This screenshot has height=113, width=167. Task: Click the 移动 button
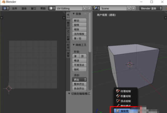[x=79, y=21]
